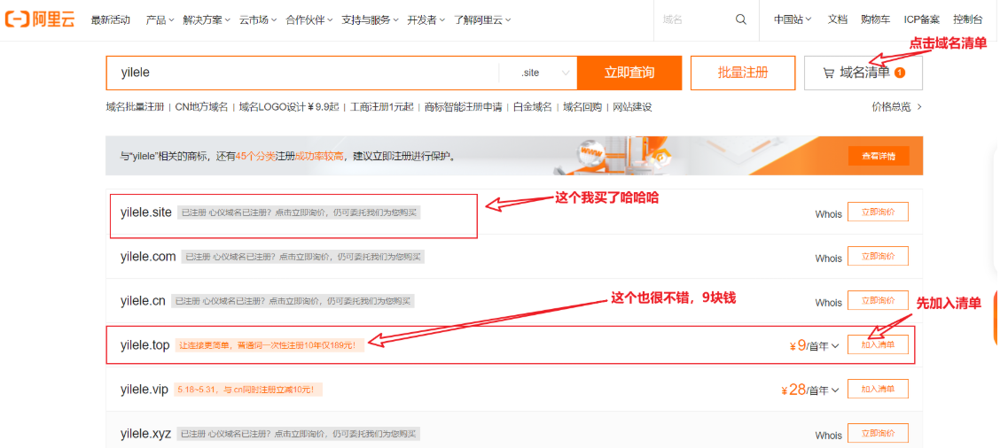The image size is (1000, 448).
Task: Click 立即询价 for yilele.cn
Action: [x=878, y=300]
